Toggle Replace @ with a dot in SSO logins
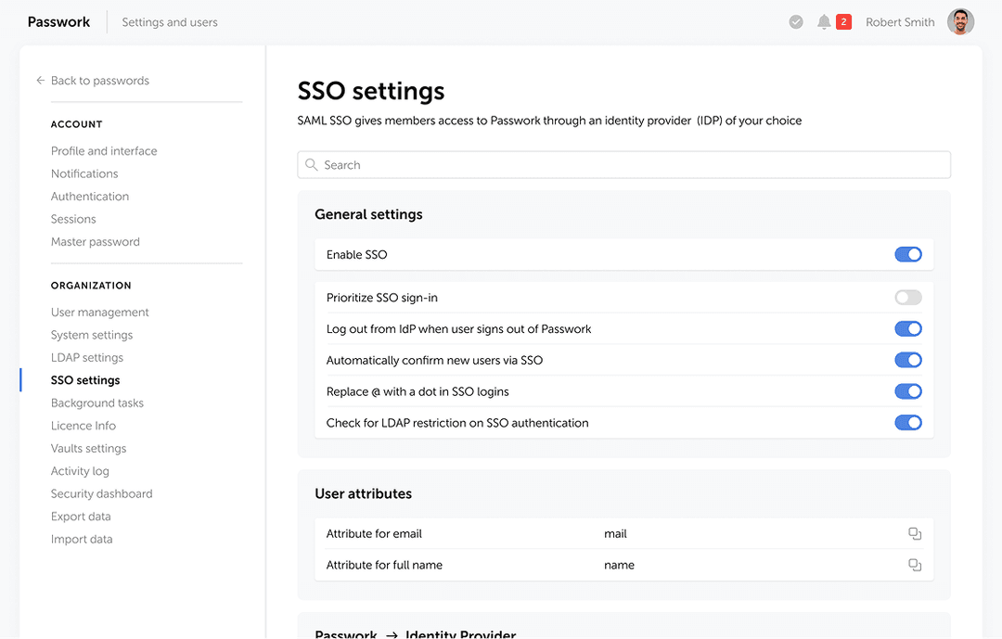Image resolution: width=1002 pixels, height=639 pixels. 908,391
